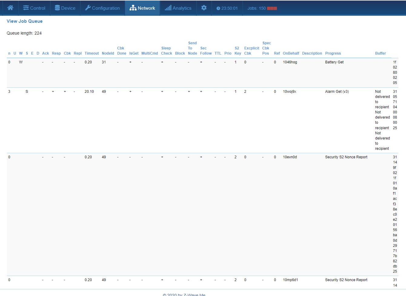The height and width of the screenshot is (296, 406).
Task: Click the 1046hog OnBehalf value
Action: pyautogui.click(x=290, y=62)
